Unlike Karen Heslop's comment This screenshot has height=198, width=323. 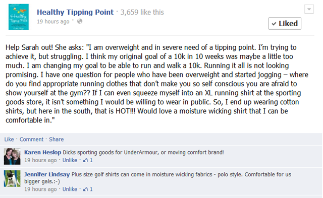tap(70, 160)
